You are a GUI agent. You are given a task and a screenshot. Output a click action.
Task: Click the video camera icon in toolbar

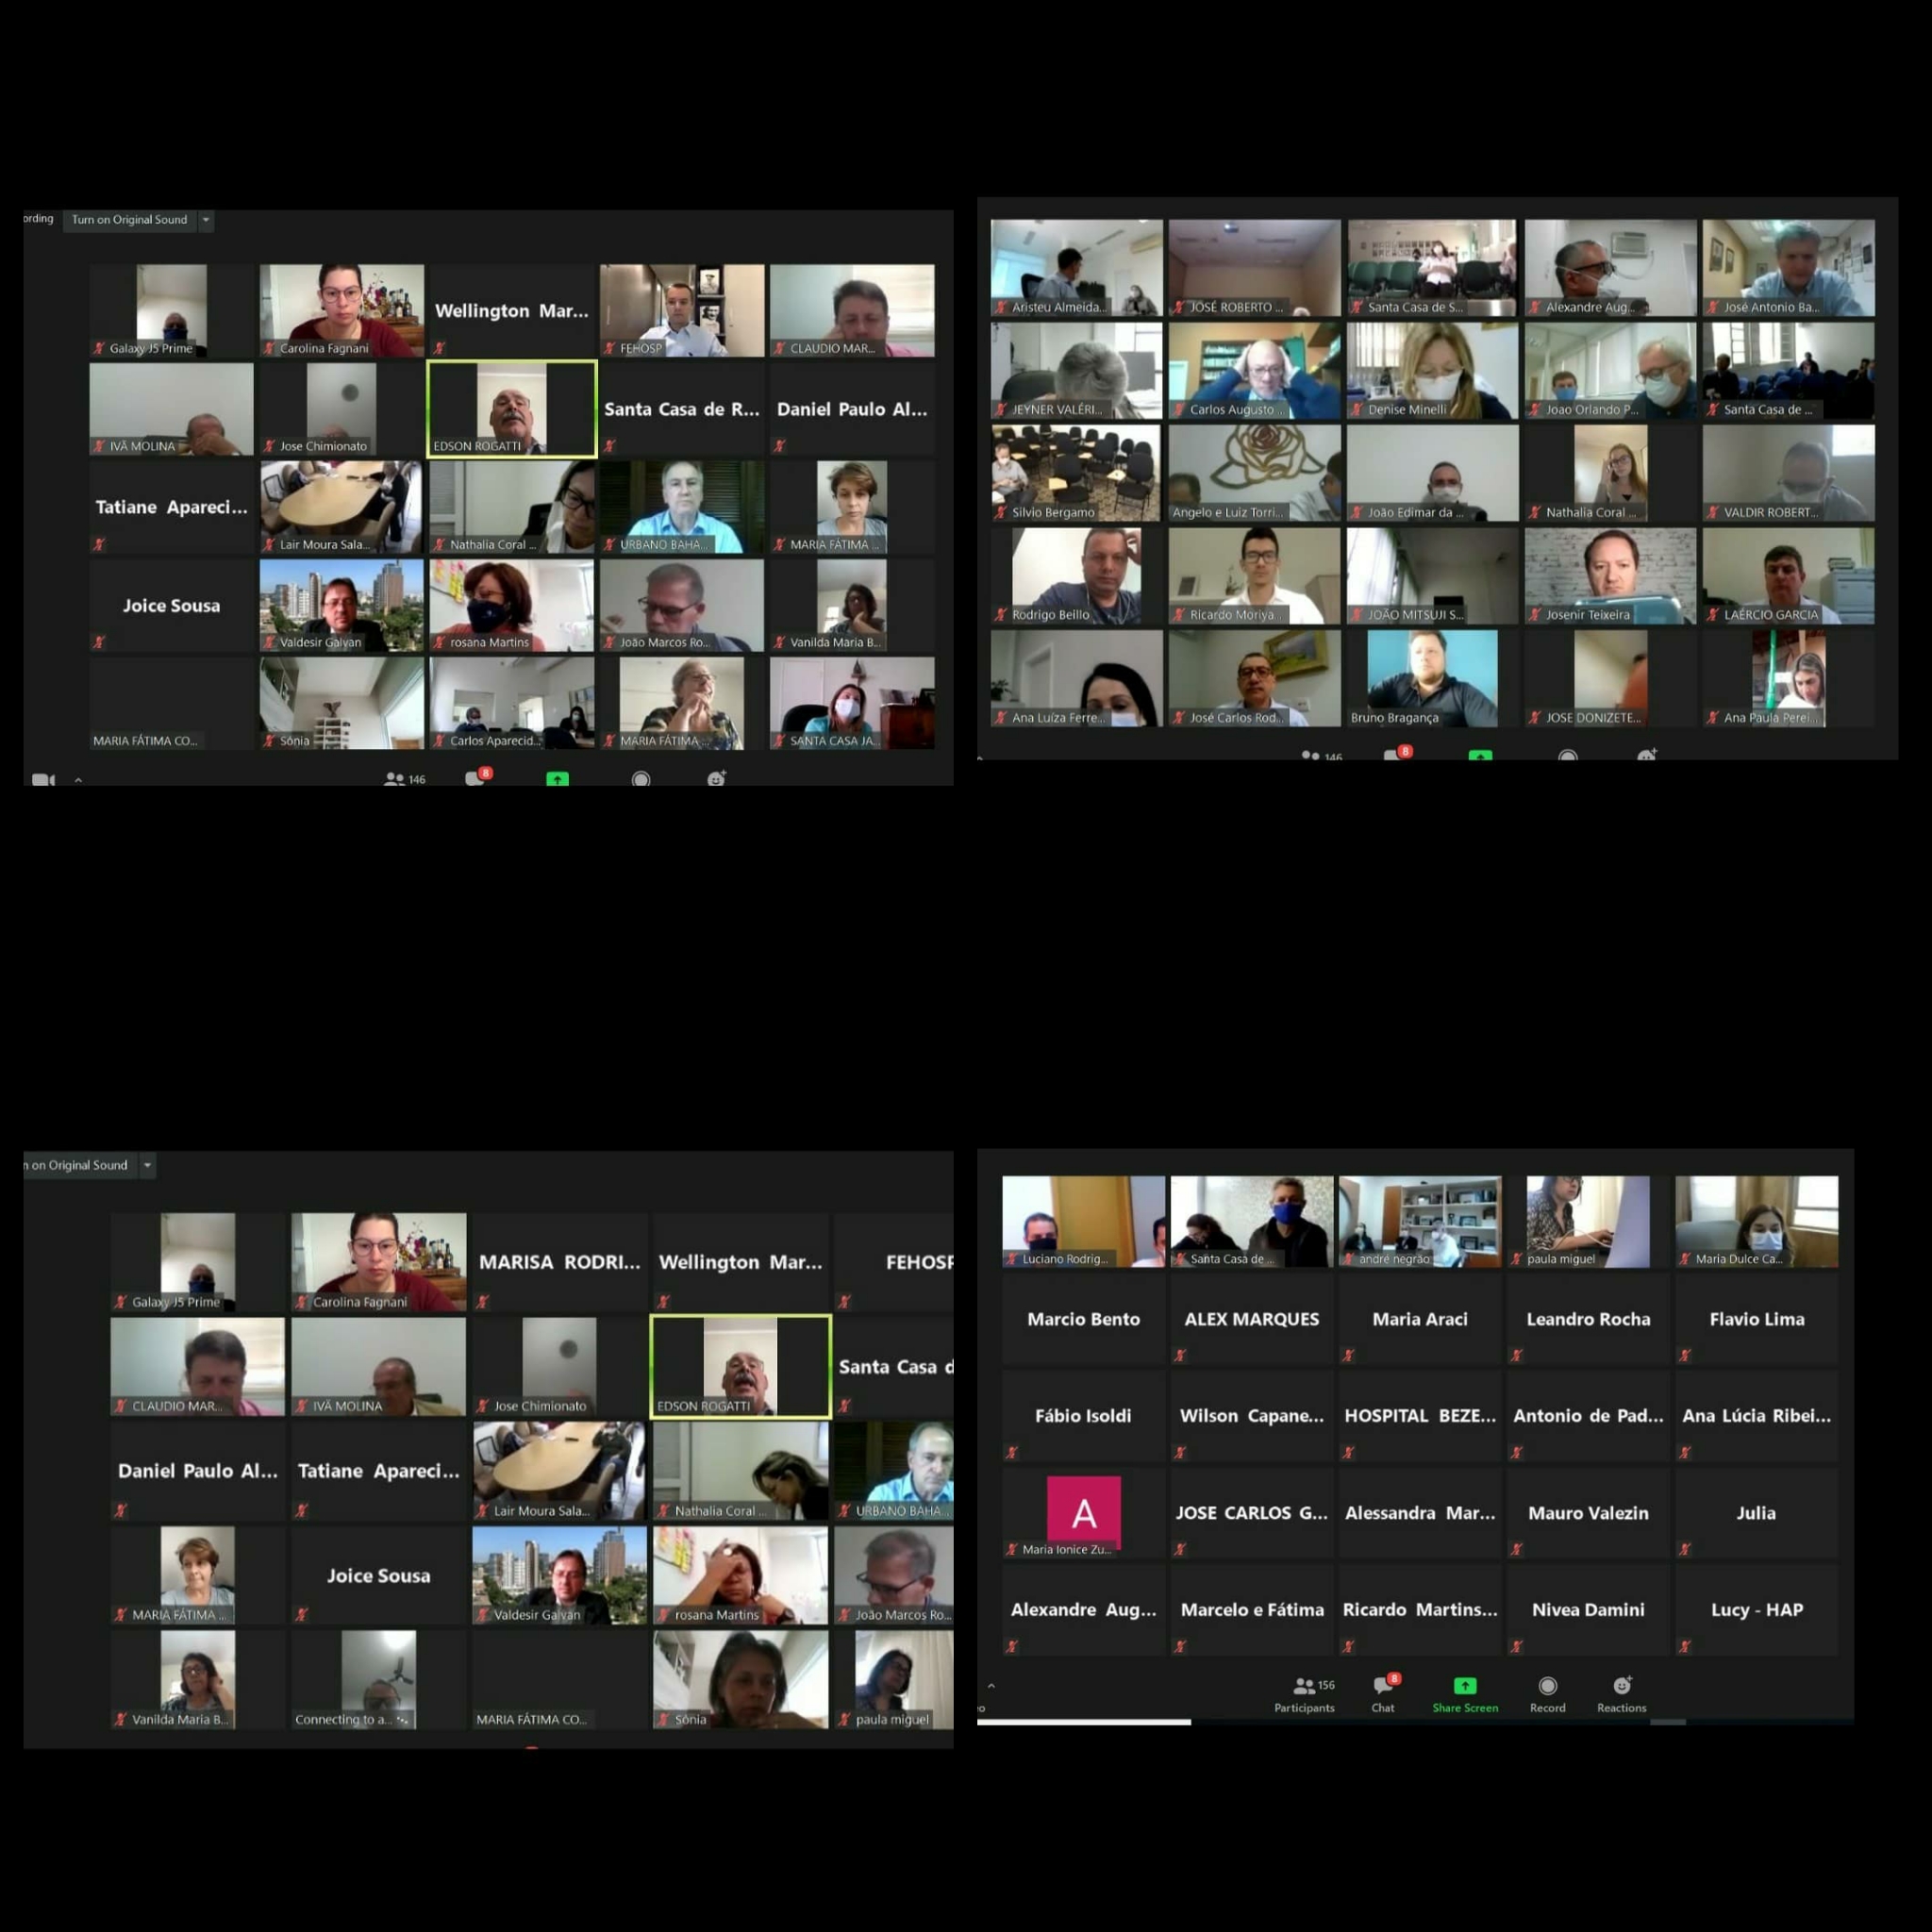pos(42,780)
